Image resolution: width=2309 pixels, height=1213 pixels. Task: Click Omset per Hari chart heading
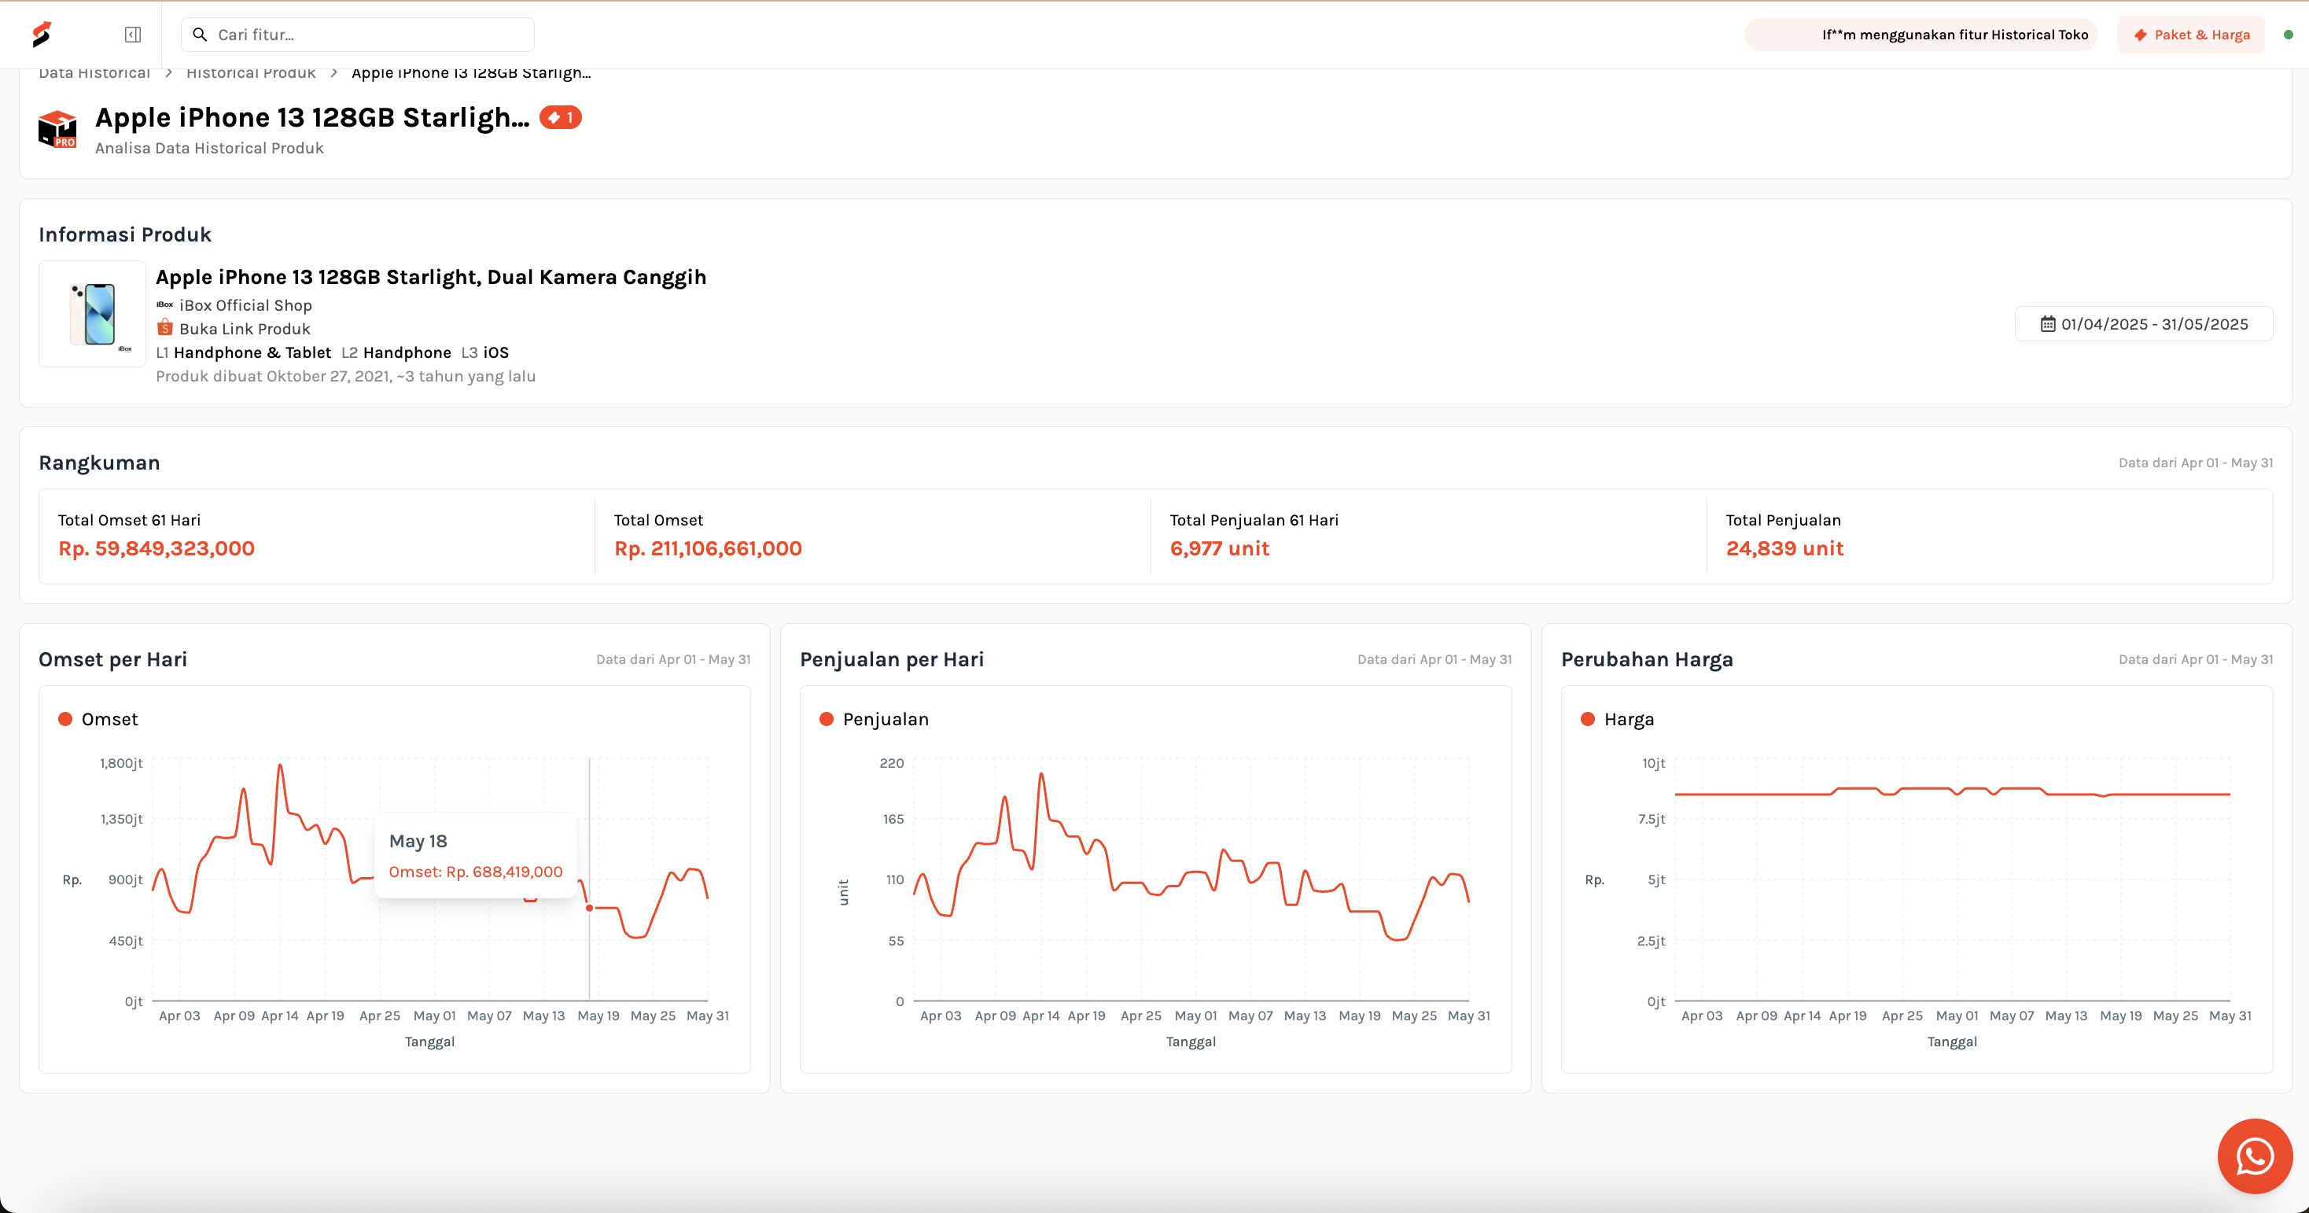point(113,659)
